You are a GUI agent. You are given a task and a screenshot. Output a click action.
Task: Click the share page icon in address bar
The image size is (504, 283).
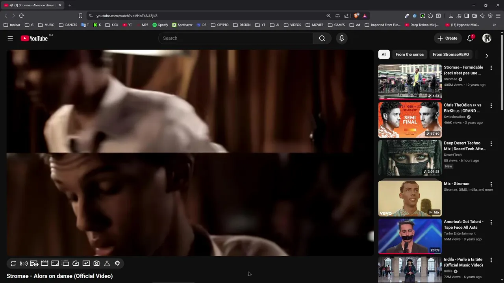(x=346, y=16)
